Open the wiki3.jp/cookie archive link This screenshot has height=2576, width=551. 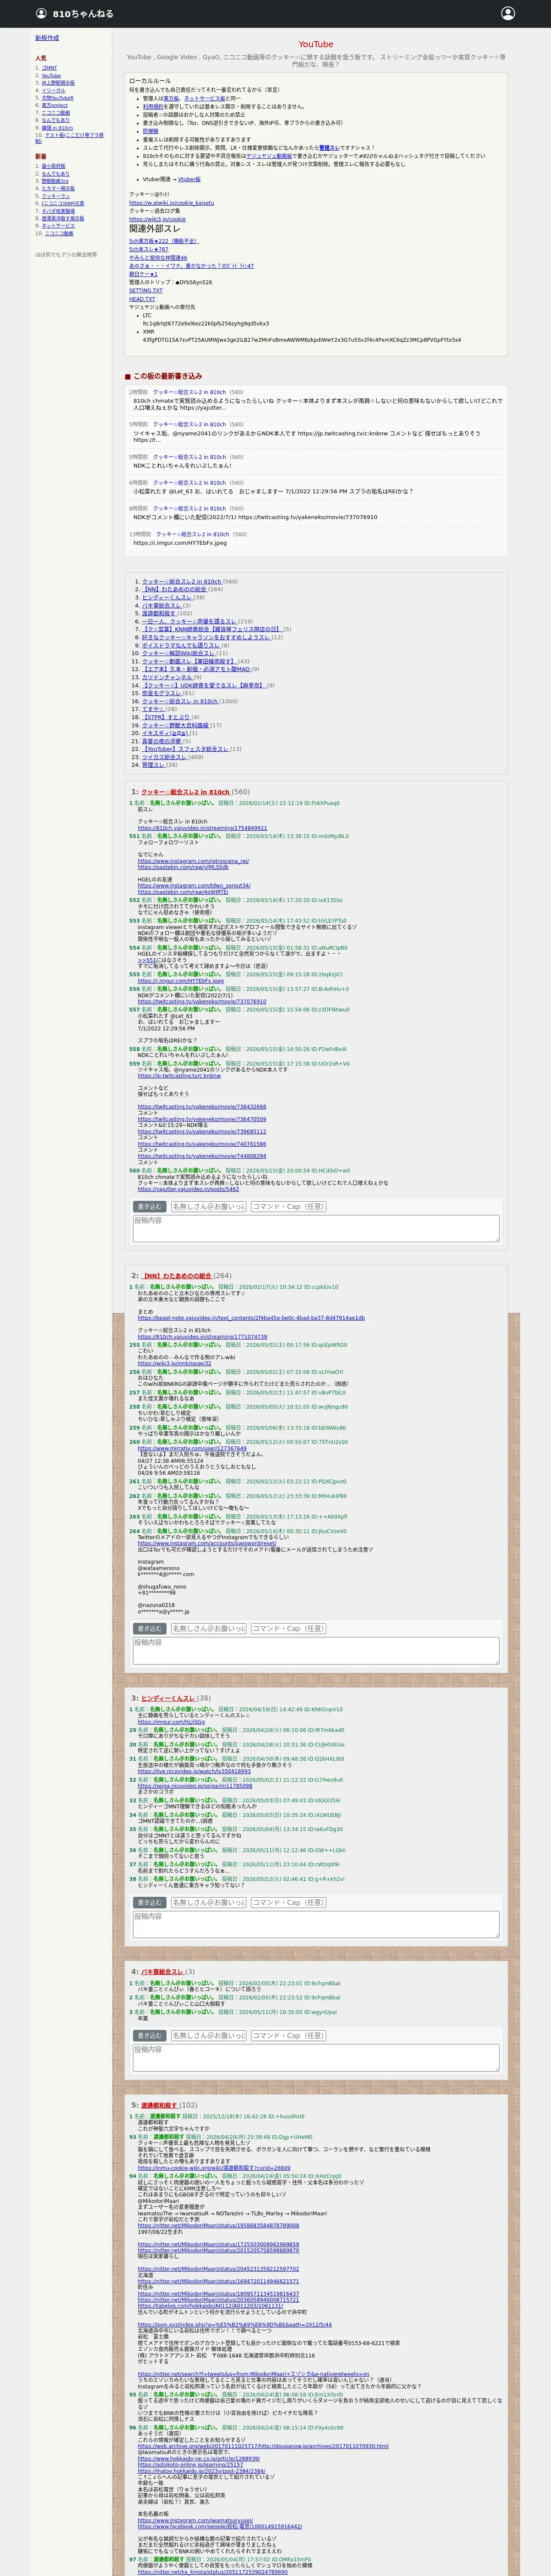tap(157, 219)
